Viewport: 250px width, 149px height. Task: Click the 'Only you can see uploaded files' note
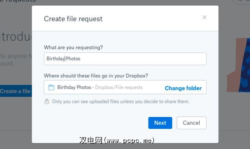click(x=121, y=101)
